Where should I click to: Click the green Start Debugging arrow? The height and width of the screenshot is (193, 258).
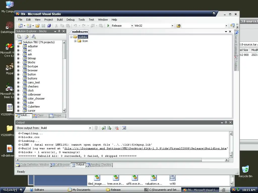point(108,26)
